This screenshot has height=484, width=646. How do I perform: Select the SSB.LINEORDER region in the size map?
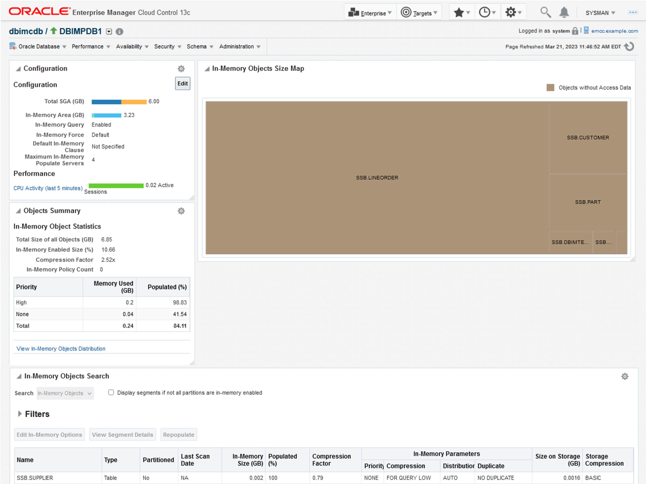377,177
